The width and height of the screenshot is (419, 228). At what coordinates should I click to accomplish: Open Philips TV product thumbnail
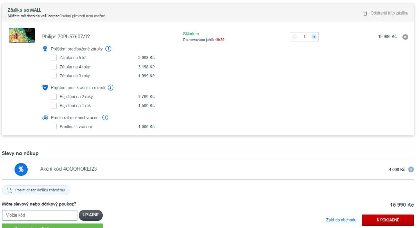22,35
